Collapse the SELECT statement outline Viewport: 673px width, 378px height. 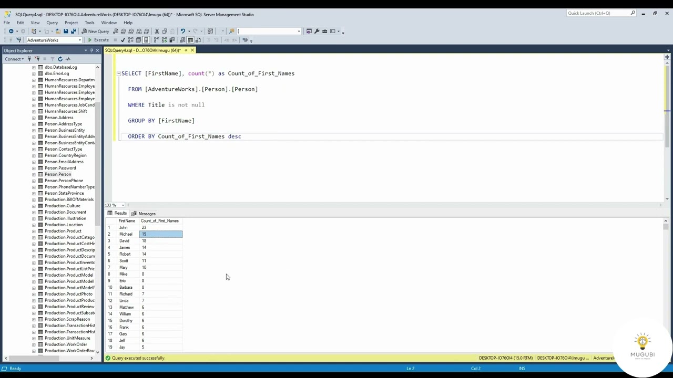(x=118, y=73)
